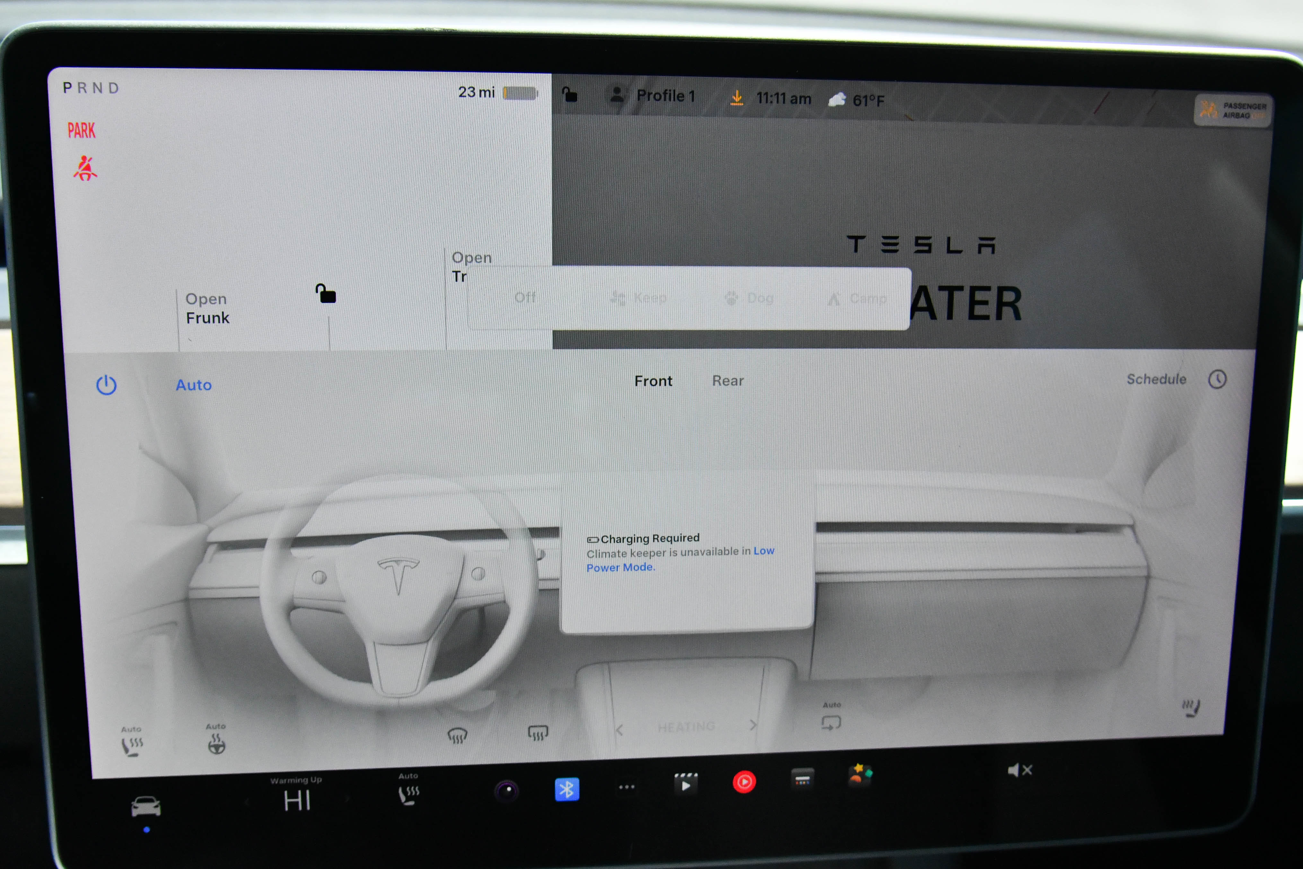Previous airflow mode left of HEATING
This screenshot has height=869, width=1303.
pos(620,730)
